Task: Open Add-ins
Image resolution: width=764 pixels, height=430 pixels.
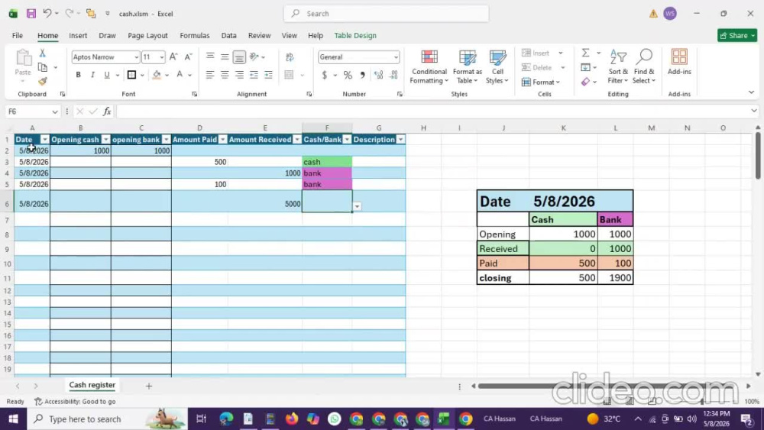Action: pos(679,63)
